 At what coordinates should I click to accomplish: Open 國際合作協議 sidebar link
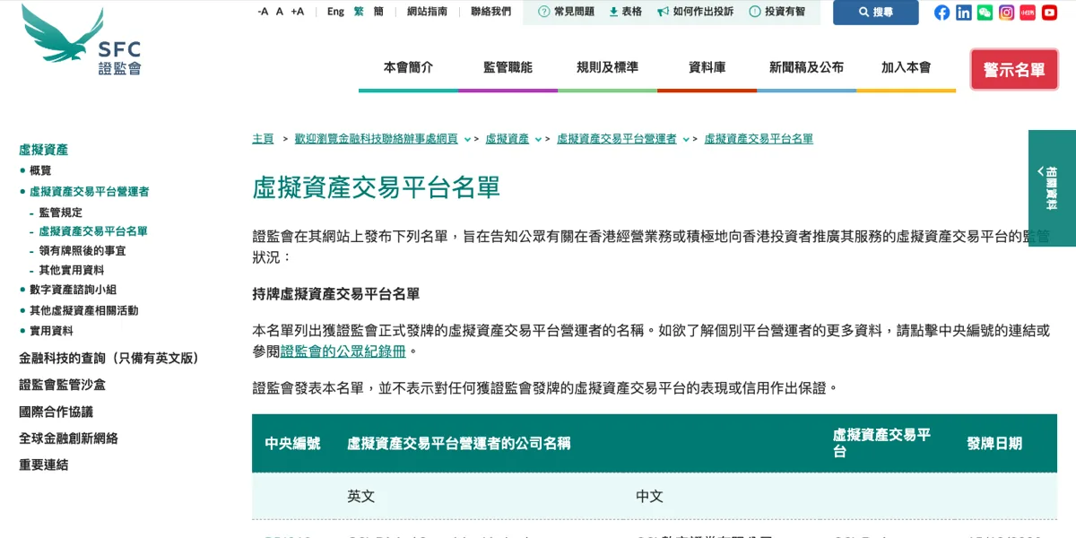[56, 412]
